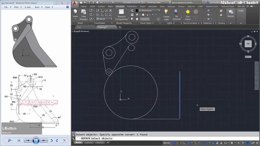Click the Render teapot icon
This screenshot has height=146, width=260.
231,12
